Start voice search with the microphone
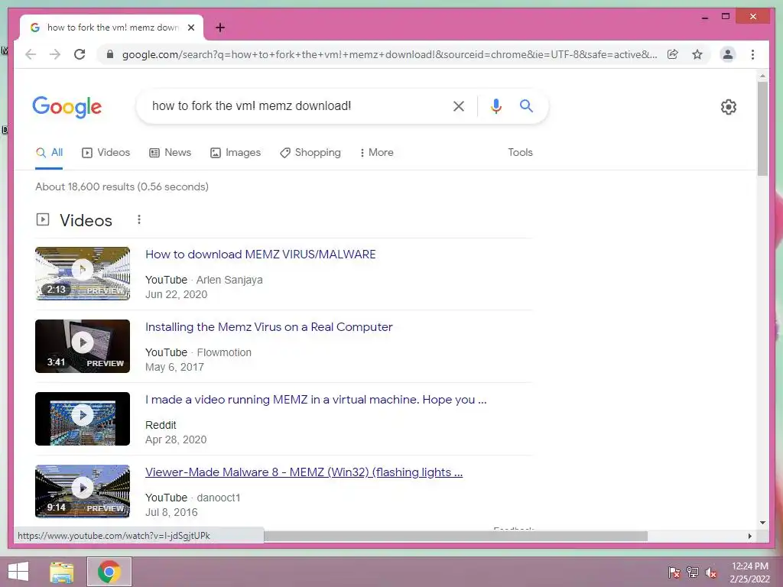 click(495, 105)
